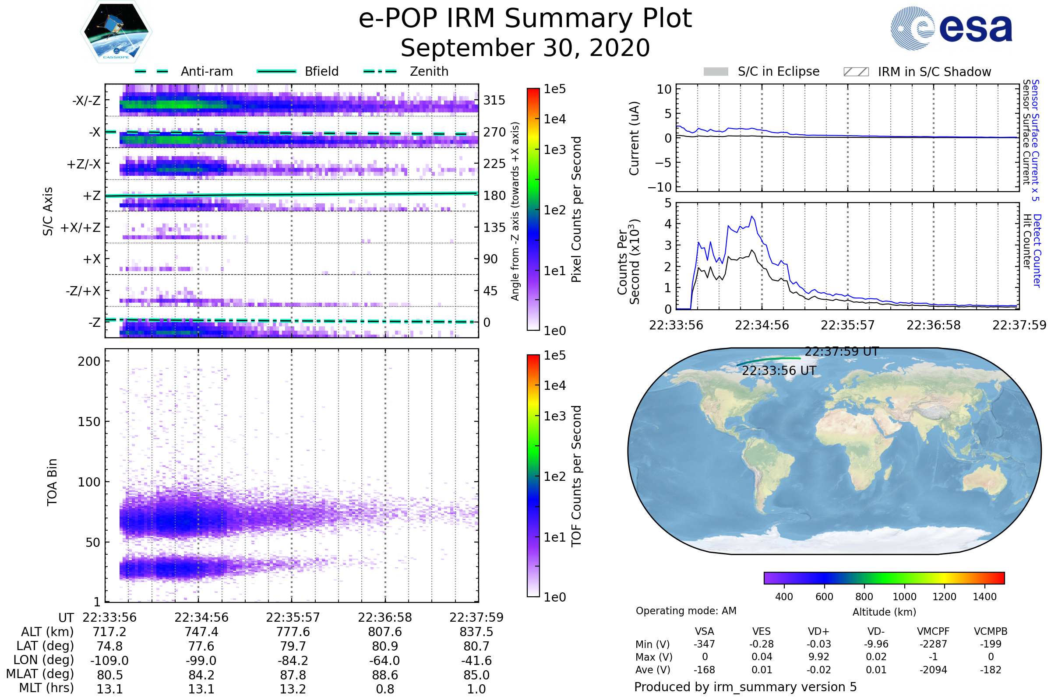
Task: Click the 22:37:59 UT map end label
Action: point(841,351)
